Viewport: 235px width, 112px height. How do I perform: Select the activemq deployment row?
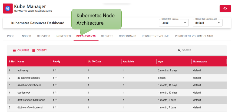(117, 70)
